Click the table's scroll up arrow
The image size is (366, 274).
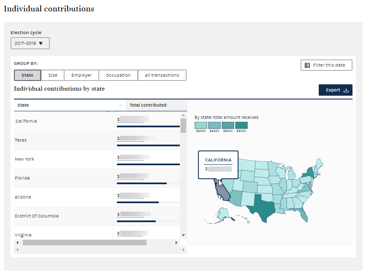point(183,115)
